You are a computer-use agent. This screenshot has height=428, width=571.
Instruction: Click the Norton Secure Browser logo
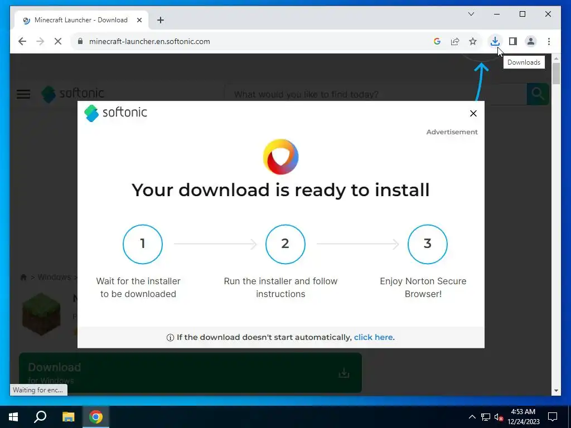tap(281, 157)
